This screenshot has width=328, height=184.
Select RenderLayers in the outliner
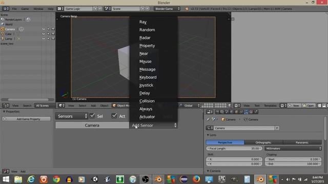pyautogui.click(x=13, y=19)
